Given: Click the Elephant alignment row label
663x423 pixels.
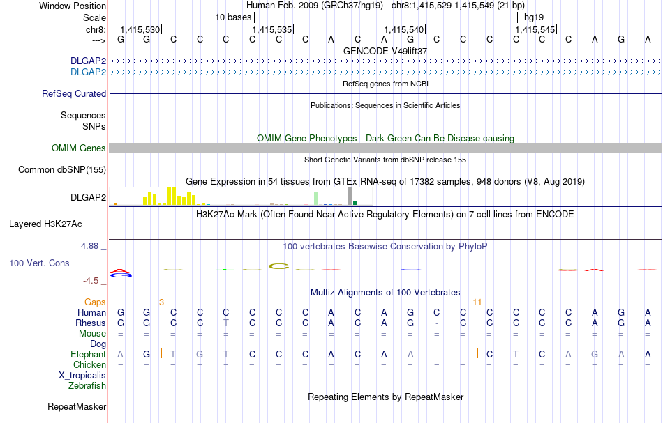Looking at the screenshot, I should pyautogui.click(x=88, y=355).
